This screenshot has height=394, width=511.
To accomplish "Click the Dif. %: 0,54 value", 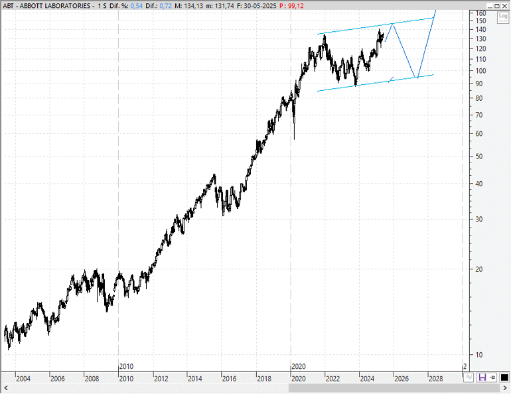I will [x=126, y=6].
